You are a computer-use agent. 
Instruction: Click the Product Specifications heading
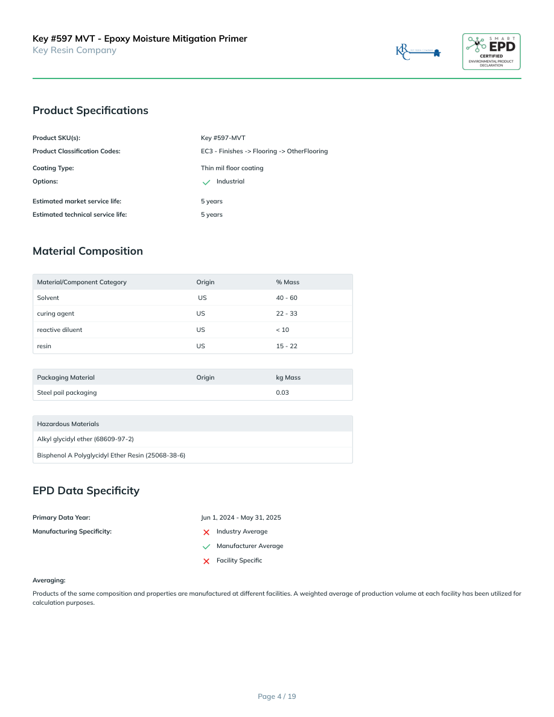click(x=91, y=110)
